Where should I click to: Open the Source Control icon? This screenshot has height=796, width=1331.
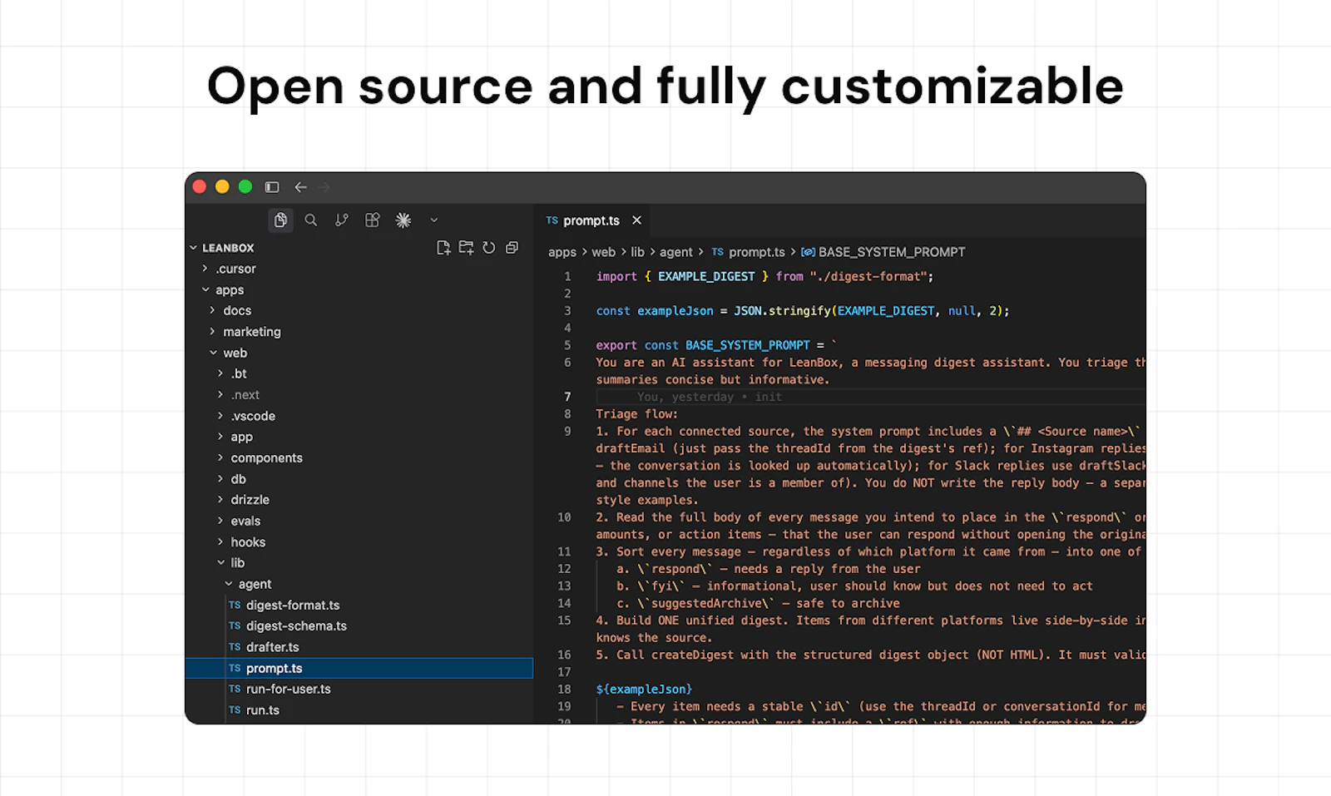click(342, 220)
